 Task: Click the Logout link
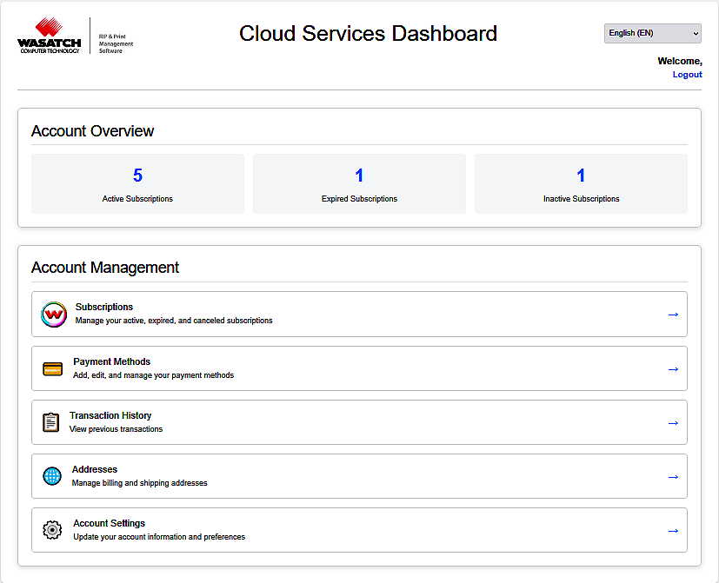(687, 75)
